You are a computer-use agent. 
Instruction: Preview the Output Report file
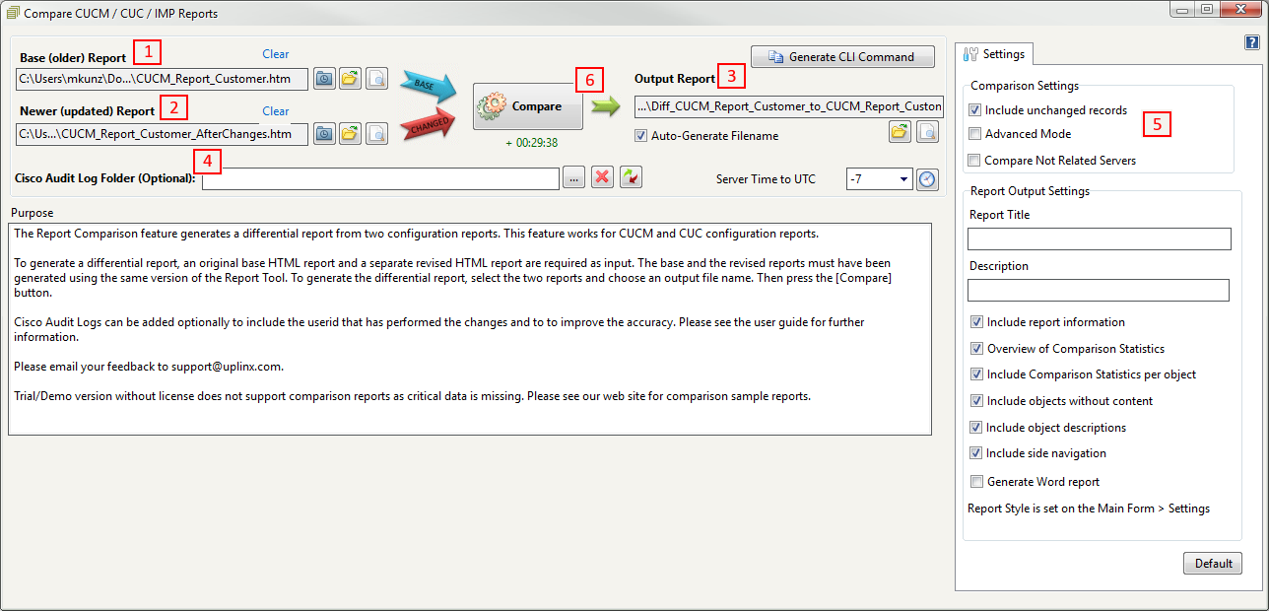point(927,132)
